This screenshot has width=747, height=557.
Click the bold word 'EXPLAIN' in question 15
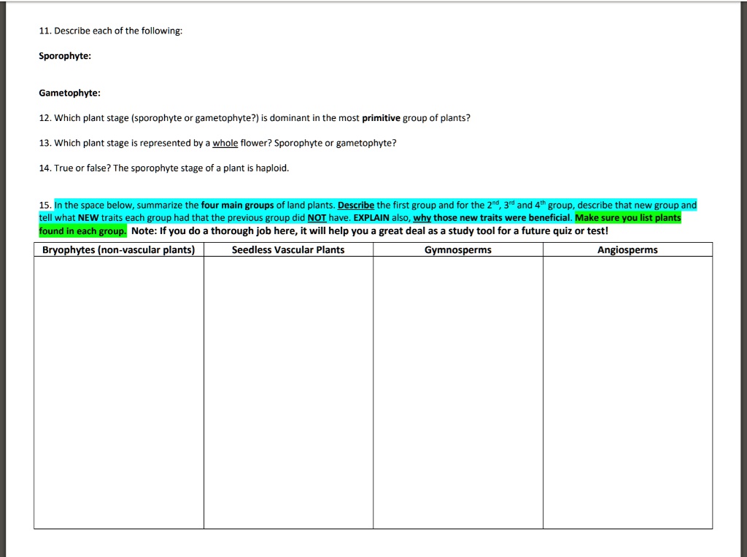point(371,218)
